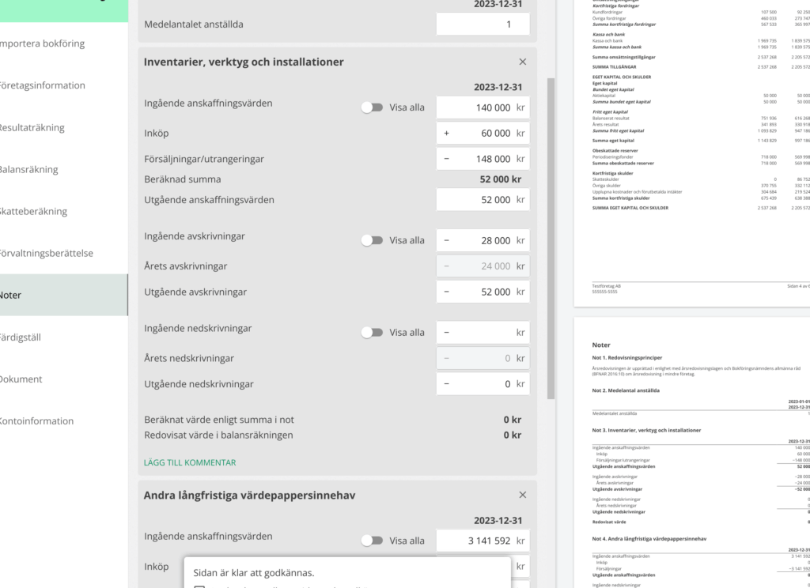This screenshot has height=588, width=810.
Task: Click the notes panel vertical scrollbar
Action: 551,239
